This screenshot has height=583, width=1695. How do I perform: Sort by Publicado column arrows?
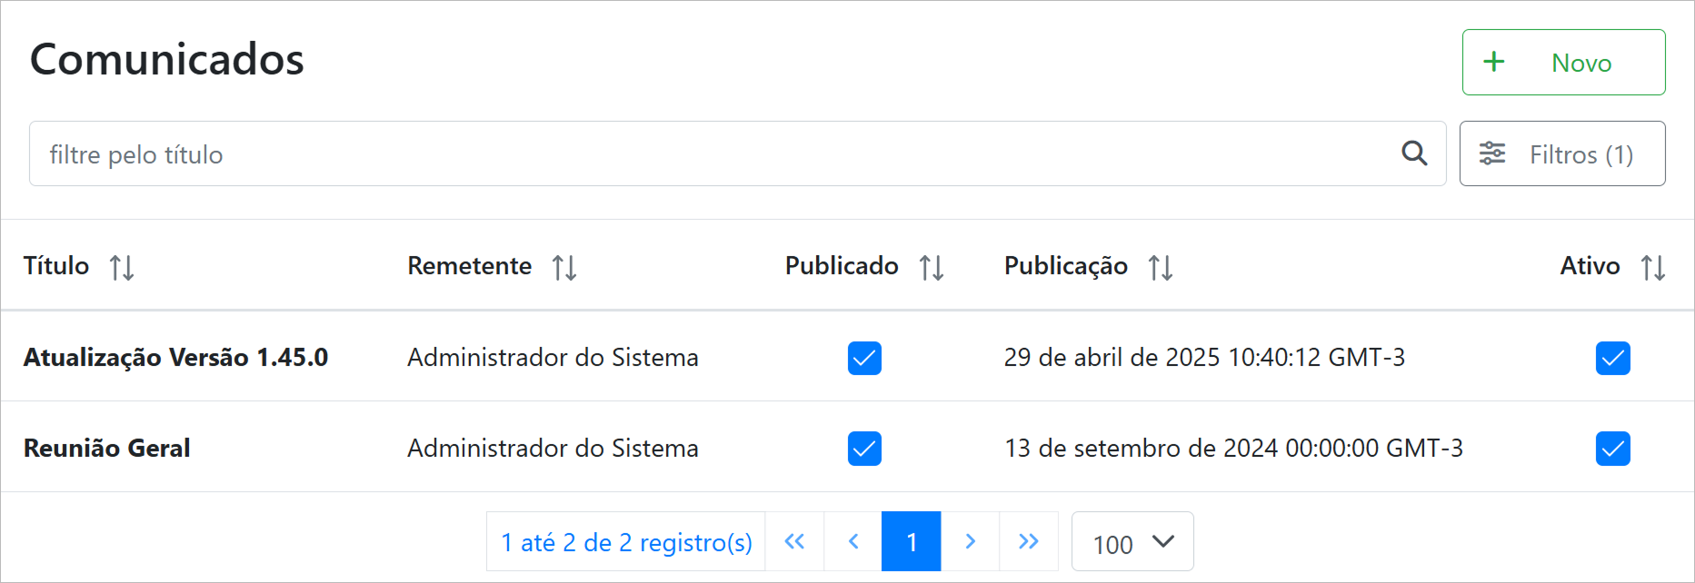click(932, 268)
